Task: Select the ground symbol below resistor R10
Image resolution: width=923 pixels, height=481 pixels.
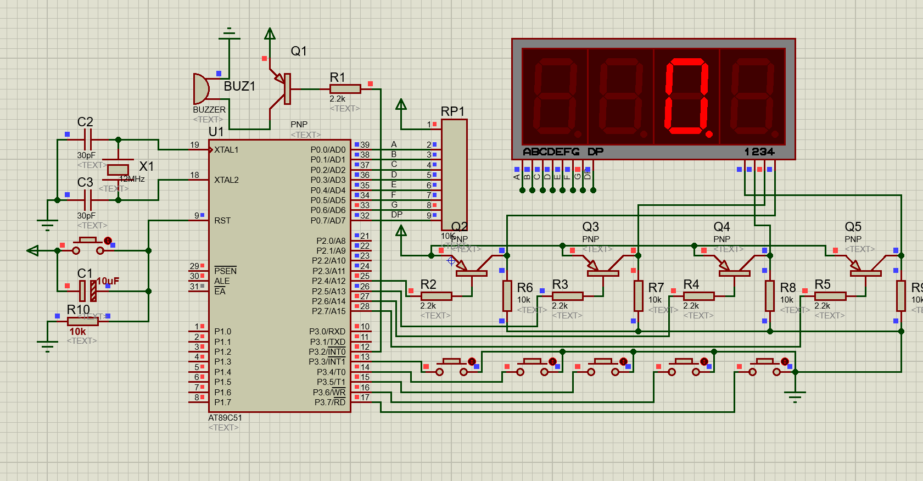Action: tap(48, 345)
